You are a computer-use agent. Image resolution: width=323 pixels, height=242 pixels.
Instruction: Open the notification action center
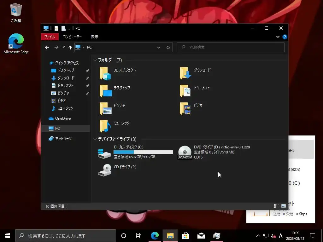tap(313, 236)
